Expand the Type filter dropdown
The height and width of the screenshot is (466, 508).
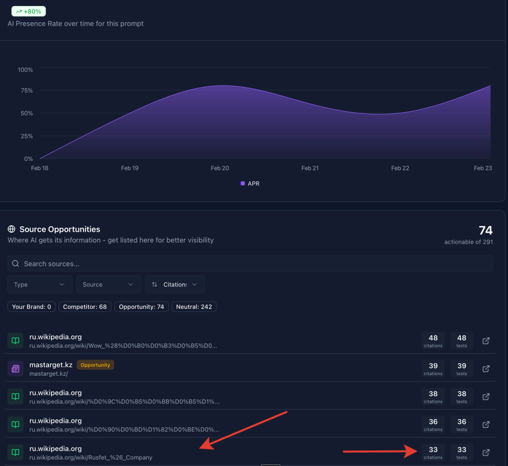pos(40,284)
